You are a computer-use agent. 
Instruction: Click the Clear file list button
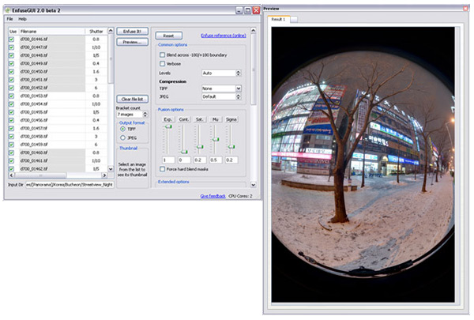(133, 99)
